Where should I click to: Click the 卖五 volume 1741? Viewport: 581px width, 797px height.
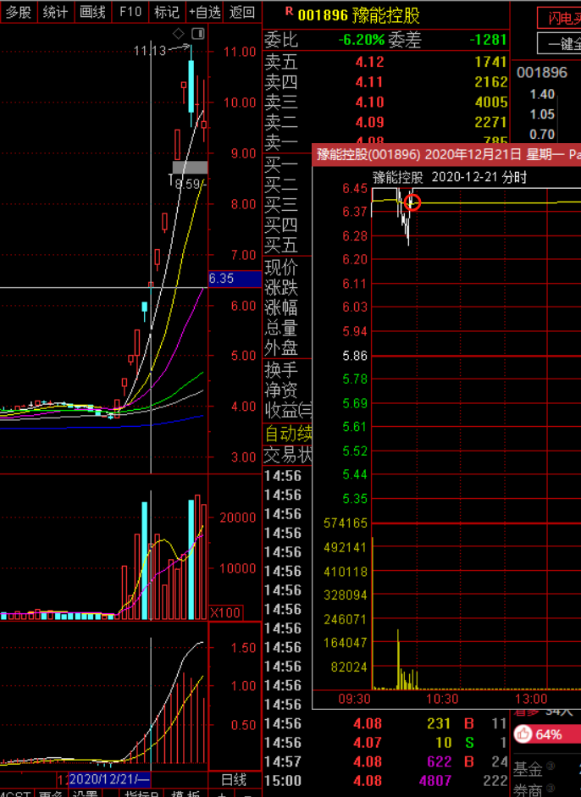490,62
